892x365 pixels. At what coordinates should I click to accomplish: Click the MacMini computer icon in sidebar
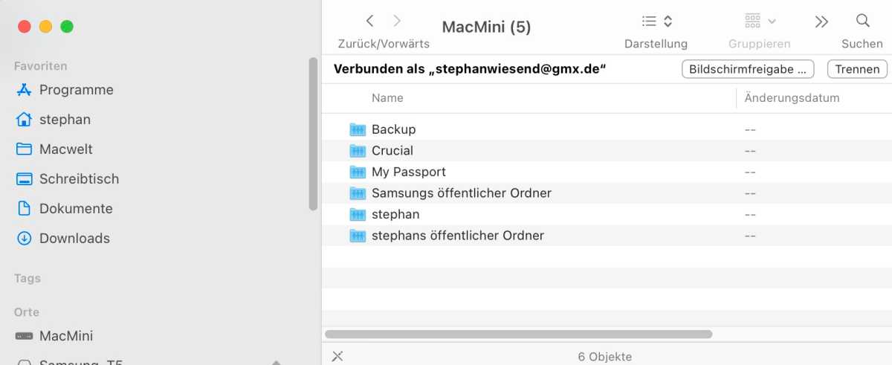(x=24, y=336)
